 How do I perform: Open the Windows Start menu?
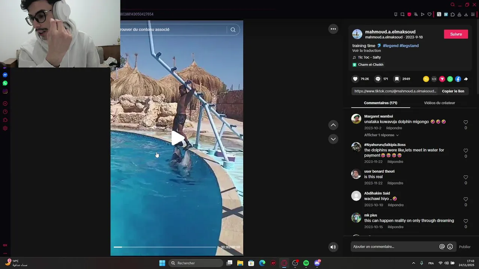tap(162, 263)
